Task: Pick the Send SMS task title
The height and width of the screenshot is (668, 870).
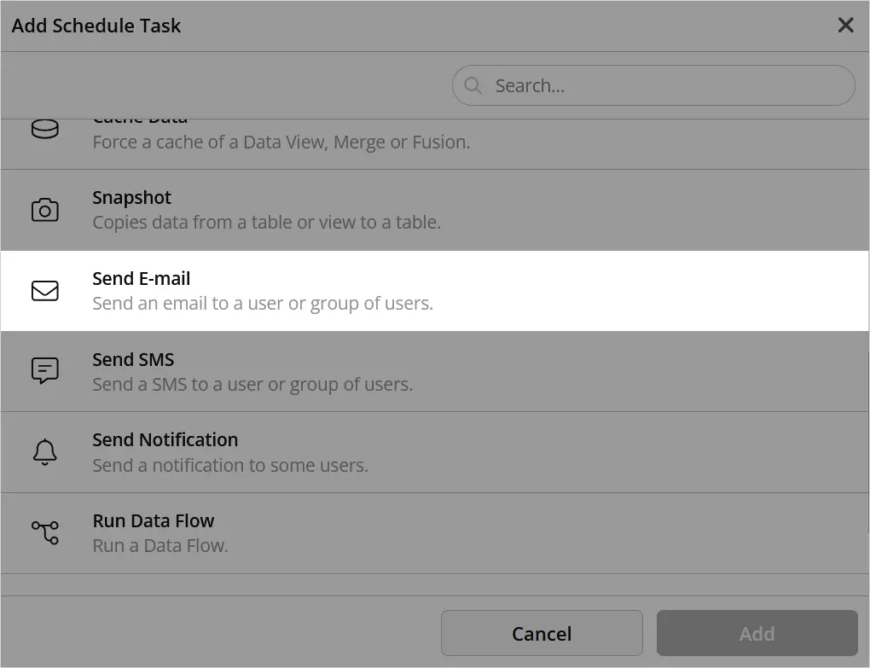Action: [133, 359]
